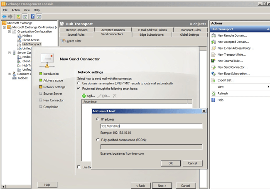Cancel the Add smart host dialog

click(x=192, y=163)
